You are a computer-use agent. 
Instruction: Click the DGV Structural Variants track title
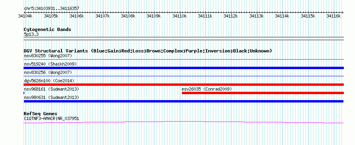point(148,51)
